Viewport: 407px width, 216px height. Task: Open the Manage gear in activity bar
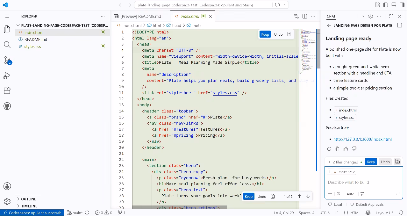pyautogui.click(x=7, y=201)
